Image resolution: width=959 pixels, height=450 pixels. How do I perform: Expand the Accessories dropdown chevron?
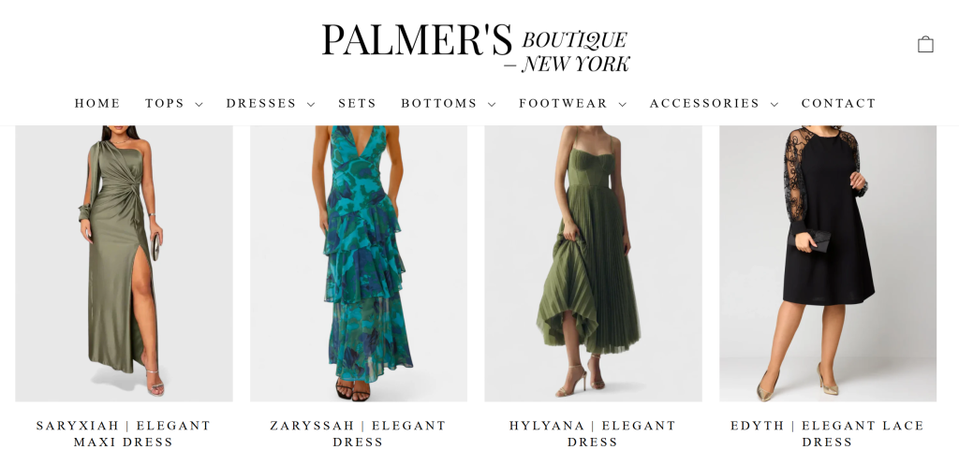coord(775,105)
